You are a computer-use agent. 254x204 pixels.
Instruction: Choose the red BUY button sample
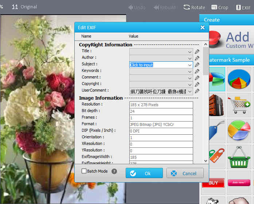click(213, 183)
